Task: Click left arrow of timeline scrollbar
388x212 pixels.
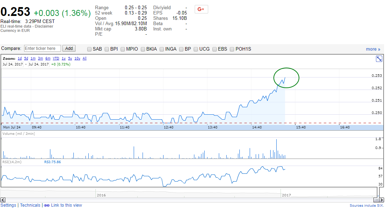Action: coord(3,200)
